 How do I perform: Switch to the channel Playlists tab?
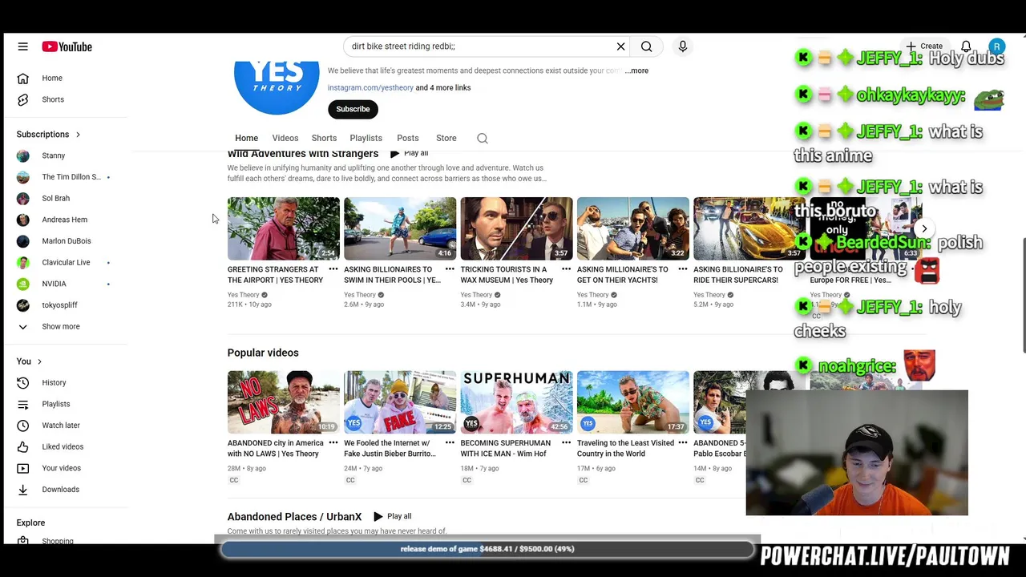366,138
